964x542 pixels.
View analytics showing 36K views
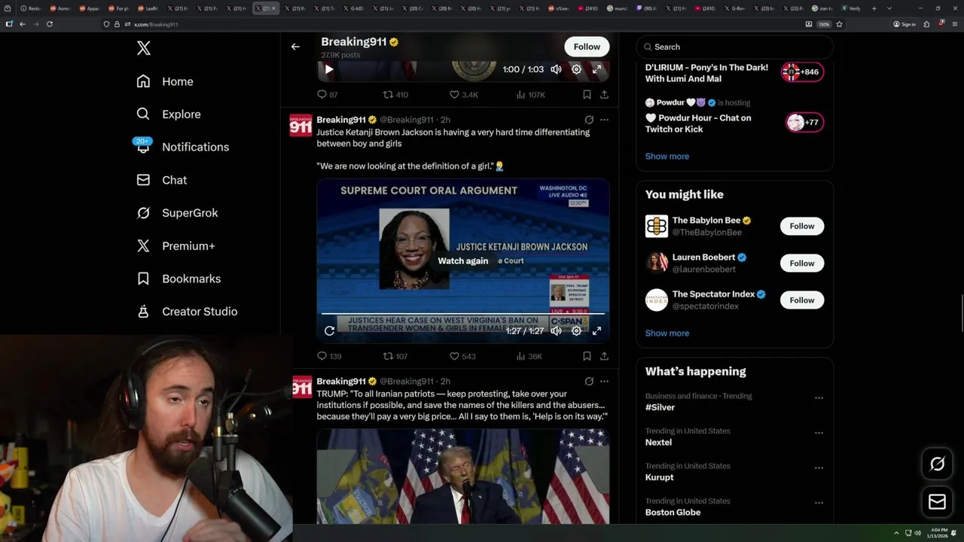click(x=529, y=356)
